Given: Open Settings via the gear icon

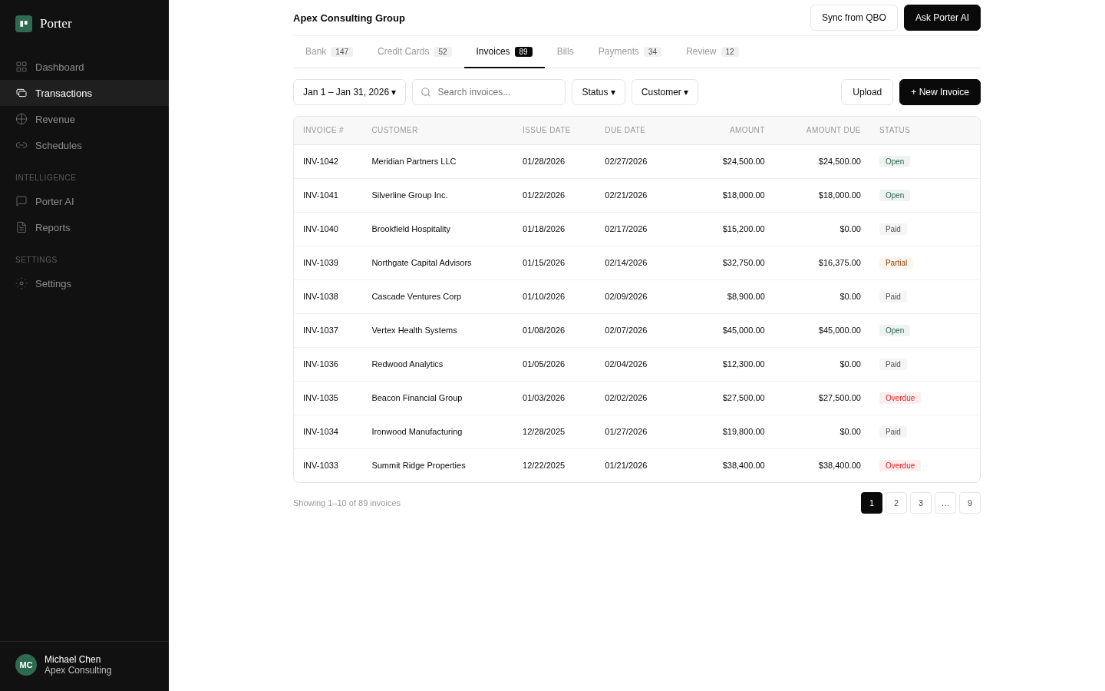Looking at the screenshot, I should click(x=23, y=283).
